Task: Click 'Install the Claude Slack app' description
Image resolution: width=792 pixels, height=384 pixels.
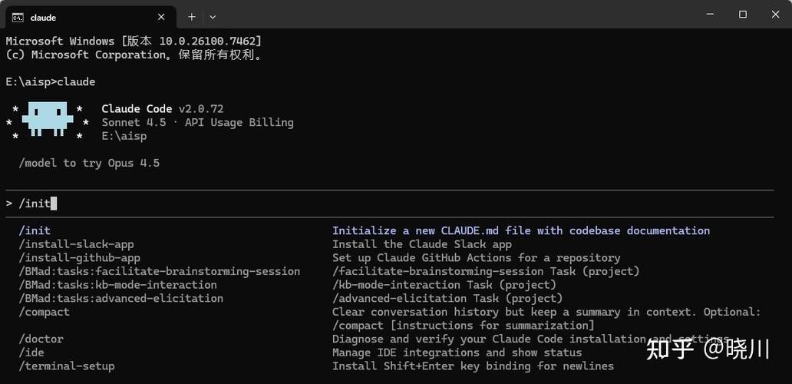Action: coord(422,244)
